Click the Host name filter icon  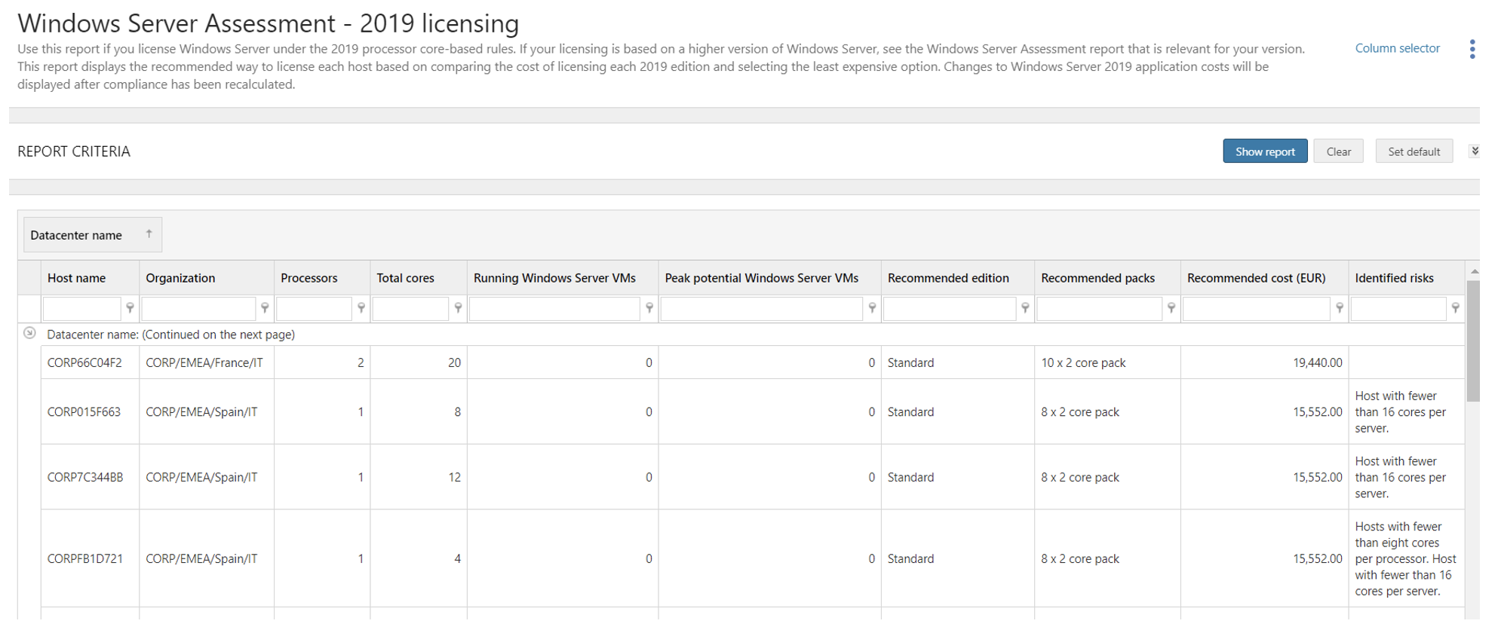click(130, 308)
